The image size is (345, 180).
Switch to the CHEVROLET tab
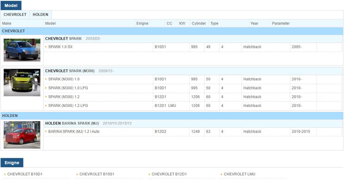pos(15,15)
